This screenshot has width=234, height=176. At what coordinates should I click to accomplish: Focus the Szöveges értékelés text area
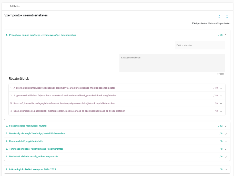(x=172, y=63)
